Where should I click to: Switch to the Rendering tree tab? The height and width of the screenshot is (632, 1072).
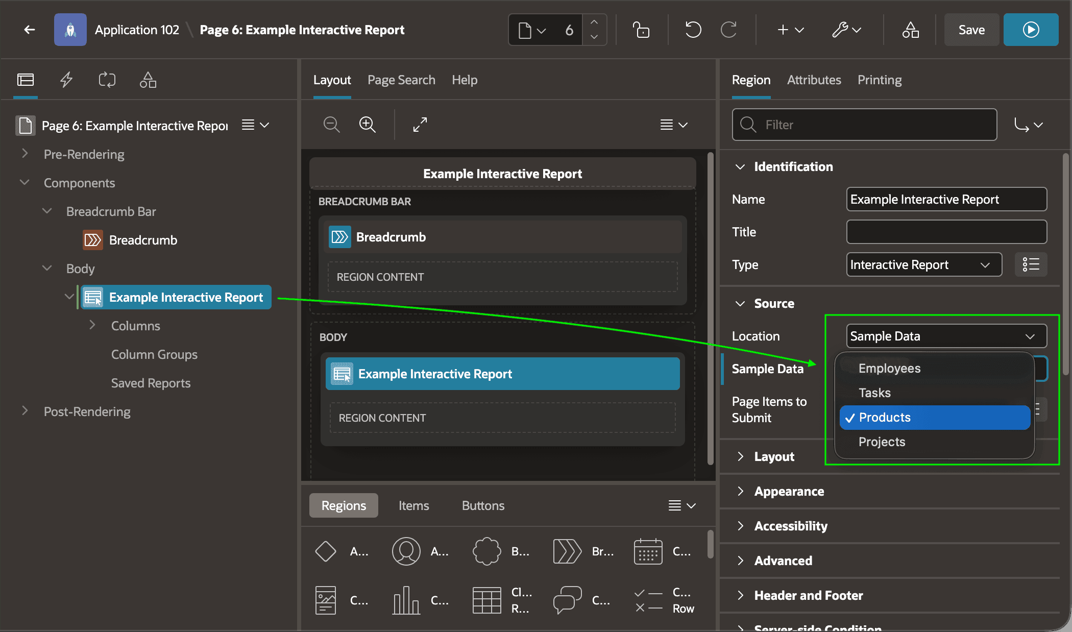click(26, 80)
